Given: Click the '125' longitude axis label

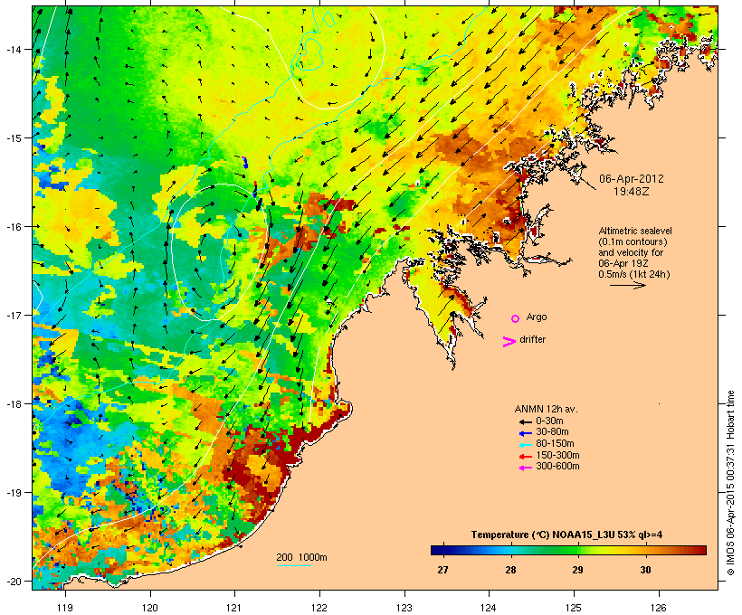Looking at the screenshot, I should tap(574, 608).
